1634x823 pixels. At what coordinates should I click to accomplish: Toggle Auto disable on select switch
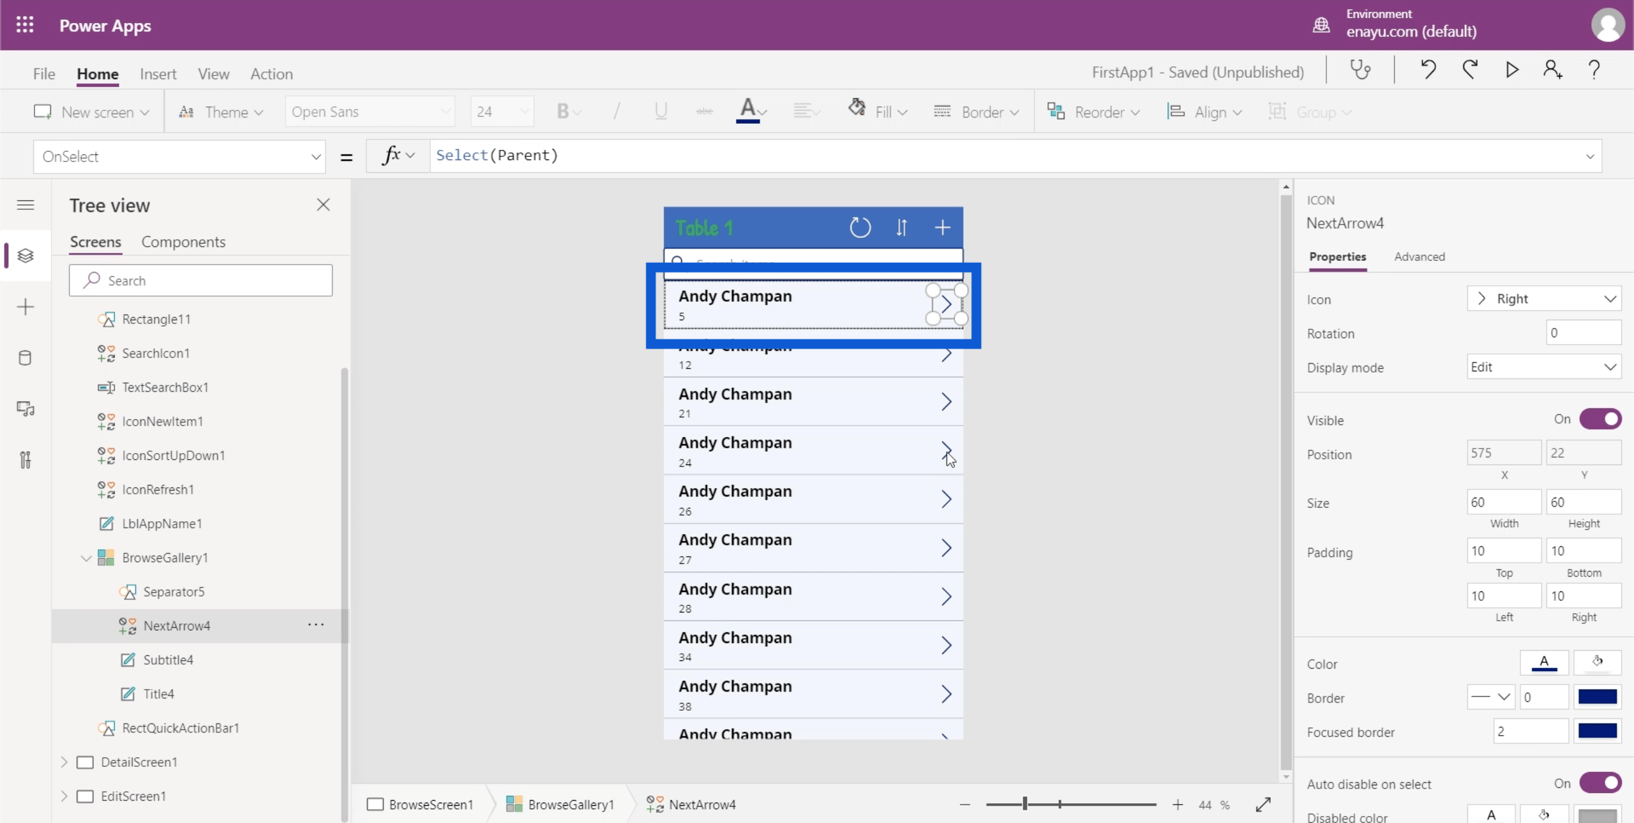(x=1600, y=783)
